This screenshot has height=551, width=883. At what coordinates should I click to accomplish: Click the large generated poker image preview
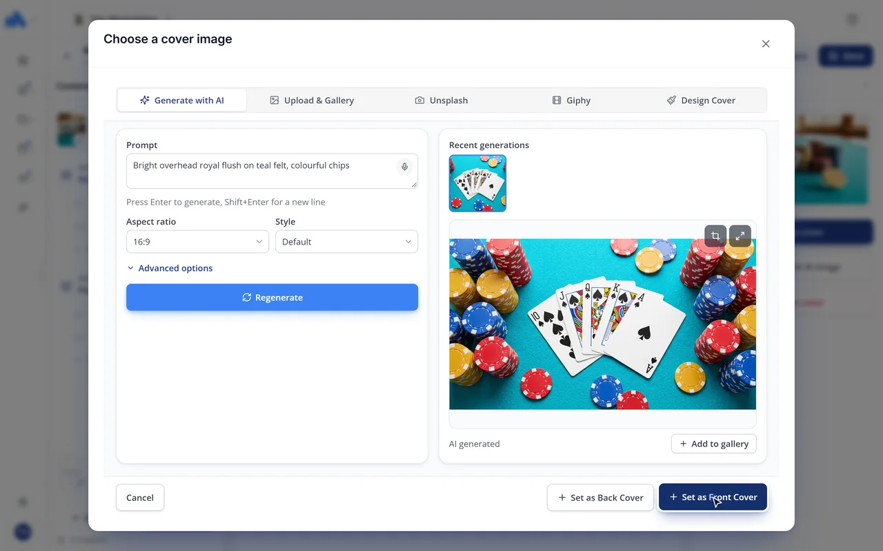click(603, 324)
